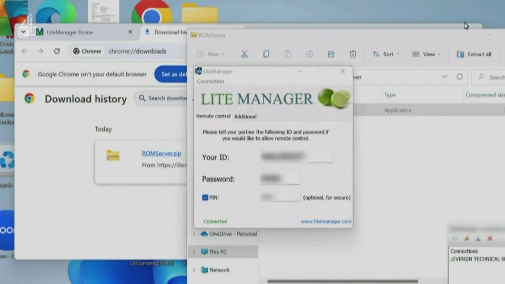The width and height of the screenshot is (505, 284).
Task: Click the Search downloads box
Action: [x=161, y=98]
